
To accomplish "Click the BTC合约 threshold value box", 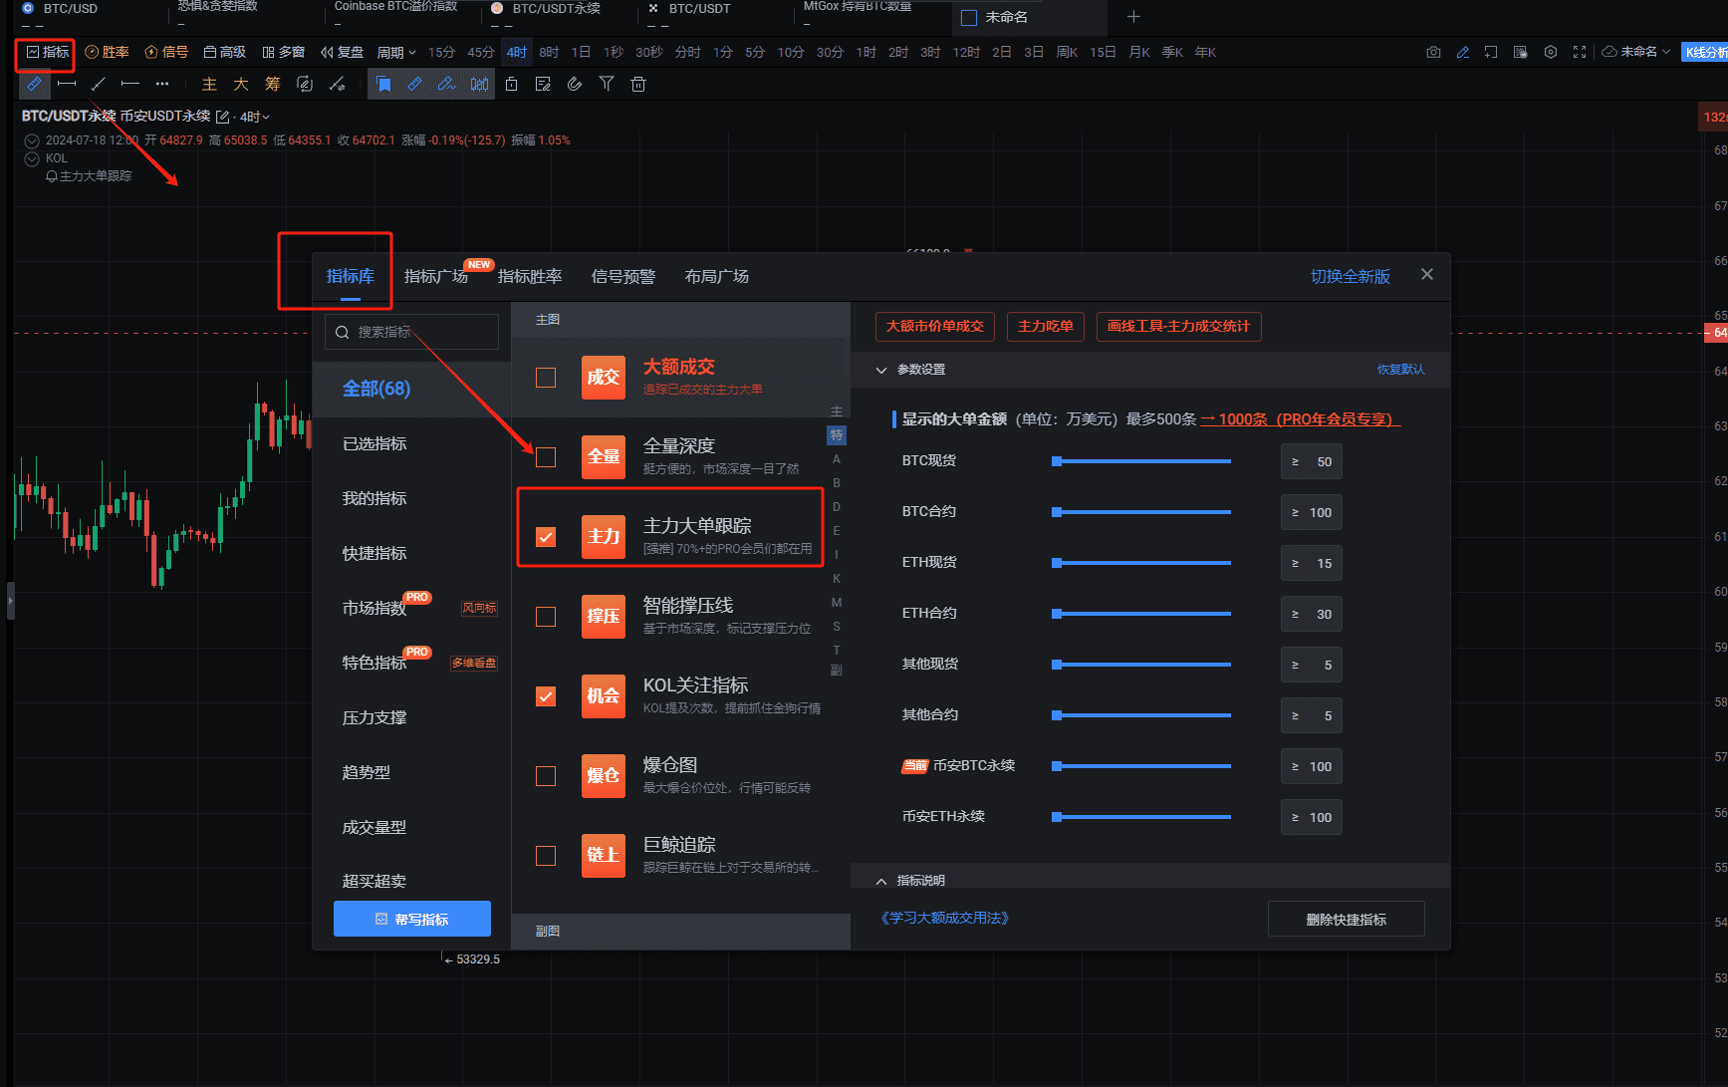I will click(x=1312, y=512).
